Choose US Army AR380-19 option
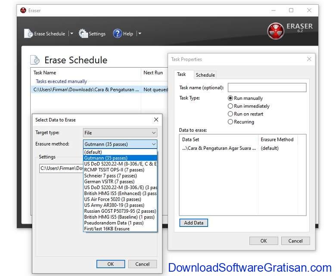This screenshot has height=276, width=336. click(120, 205)
